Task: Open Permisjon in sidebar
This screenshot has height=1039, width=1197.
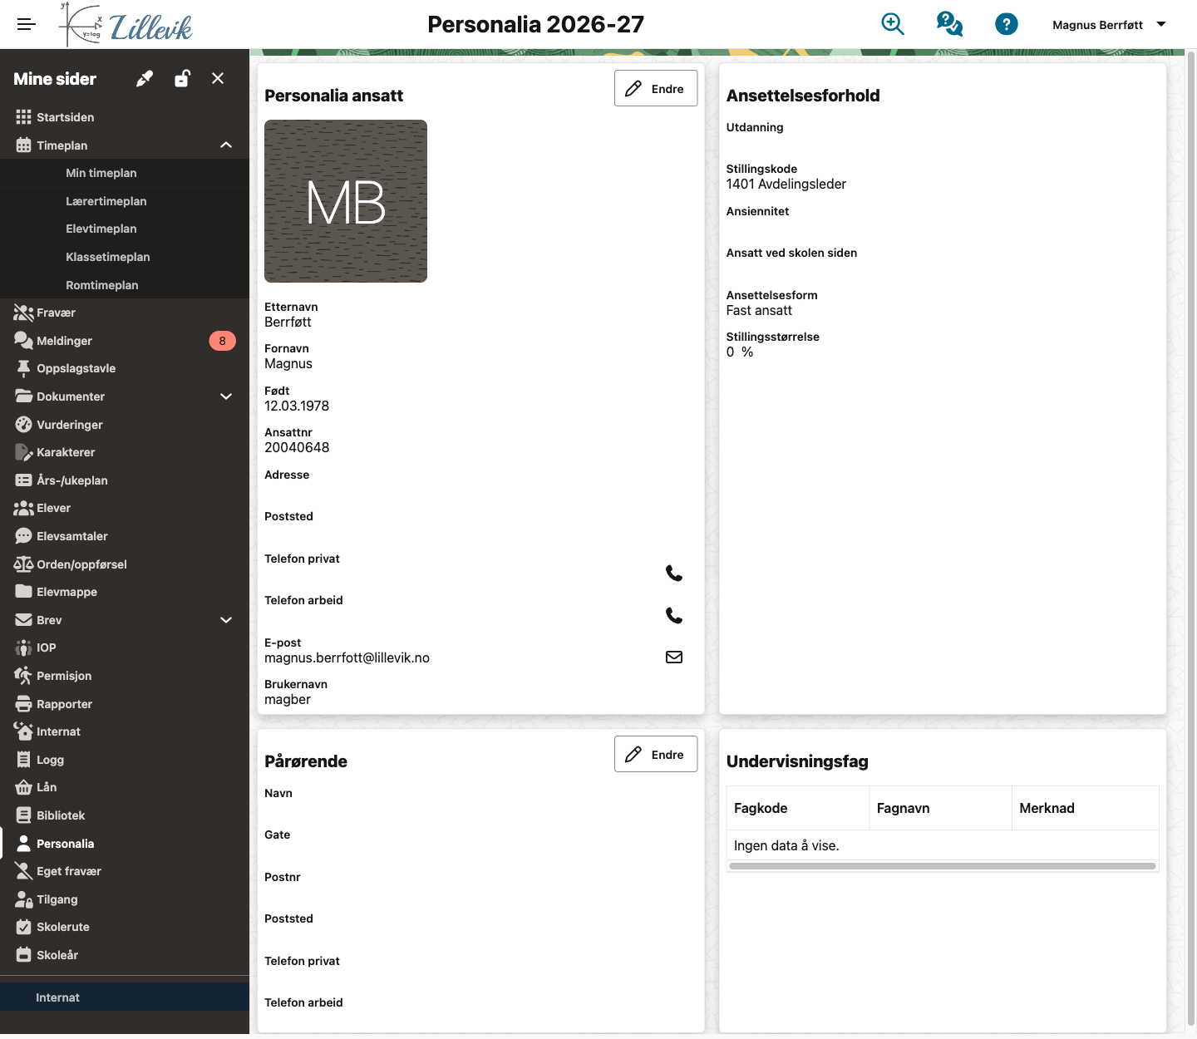Action: pos(125,676)
